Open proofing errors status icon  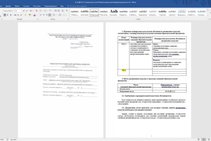7,140
